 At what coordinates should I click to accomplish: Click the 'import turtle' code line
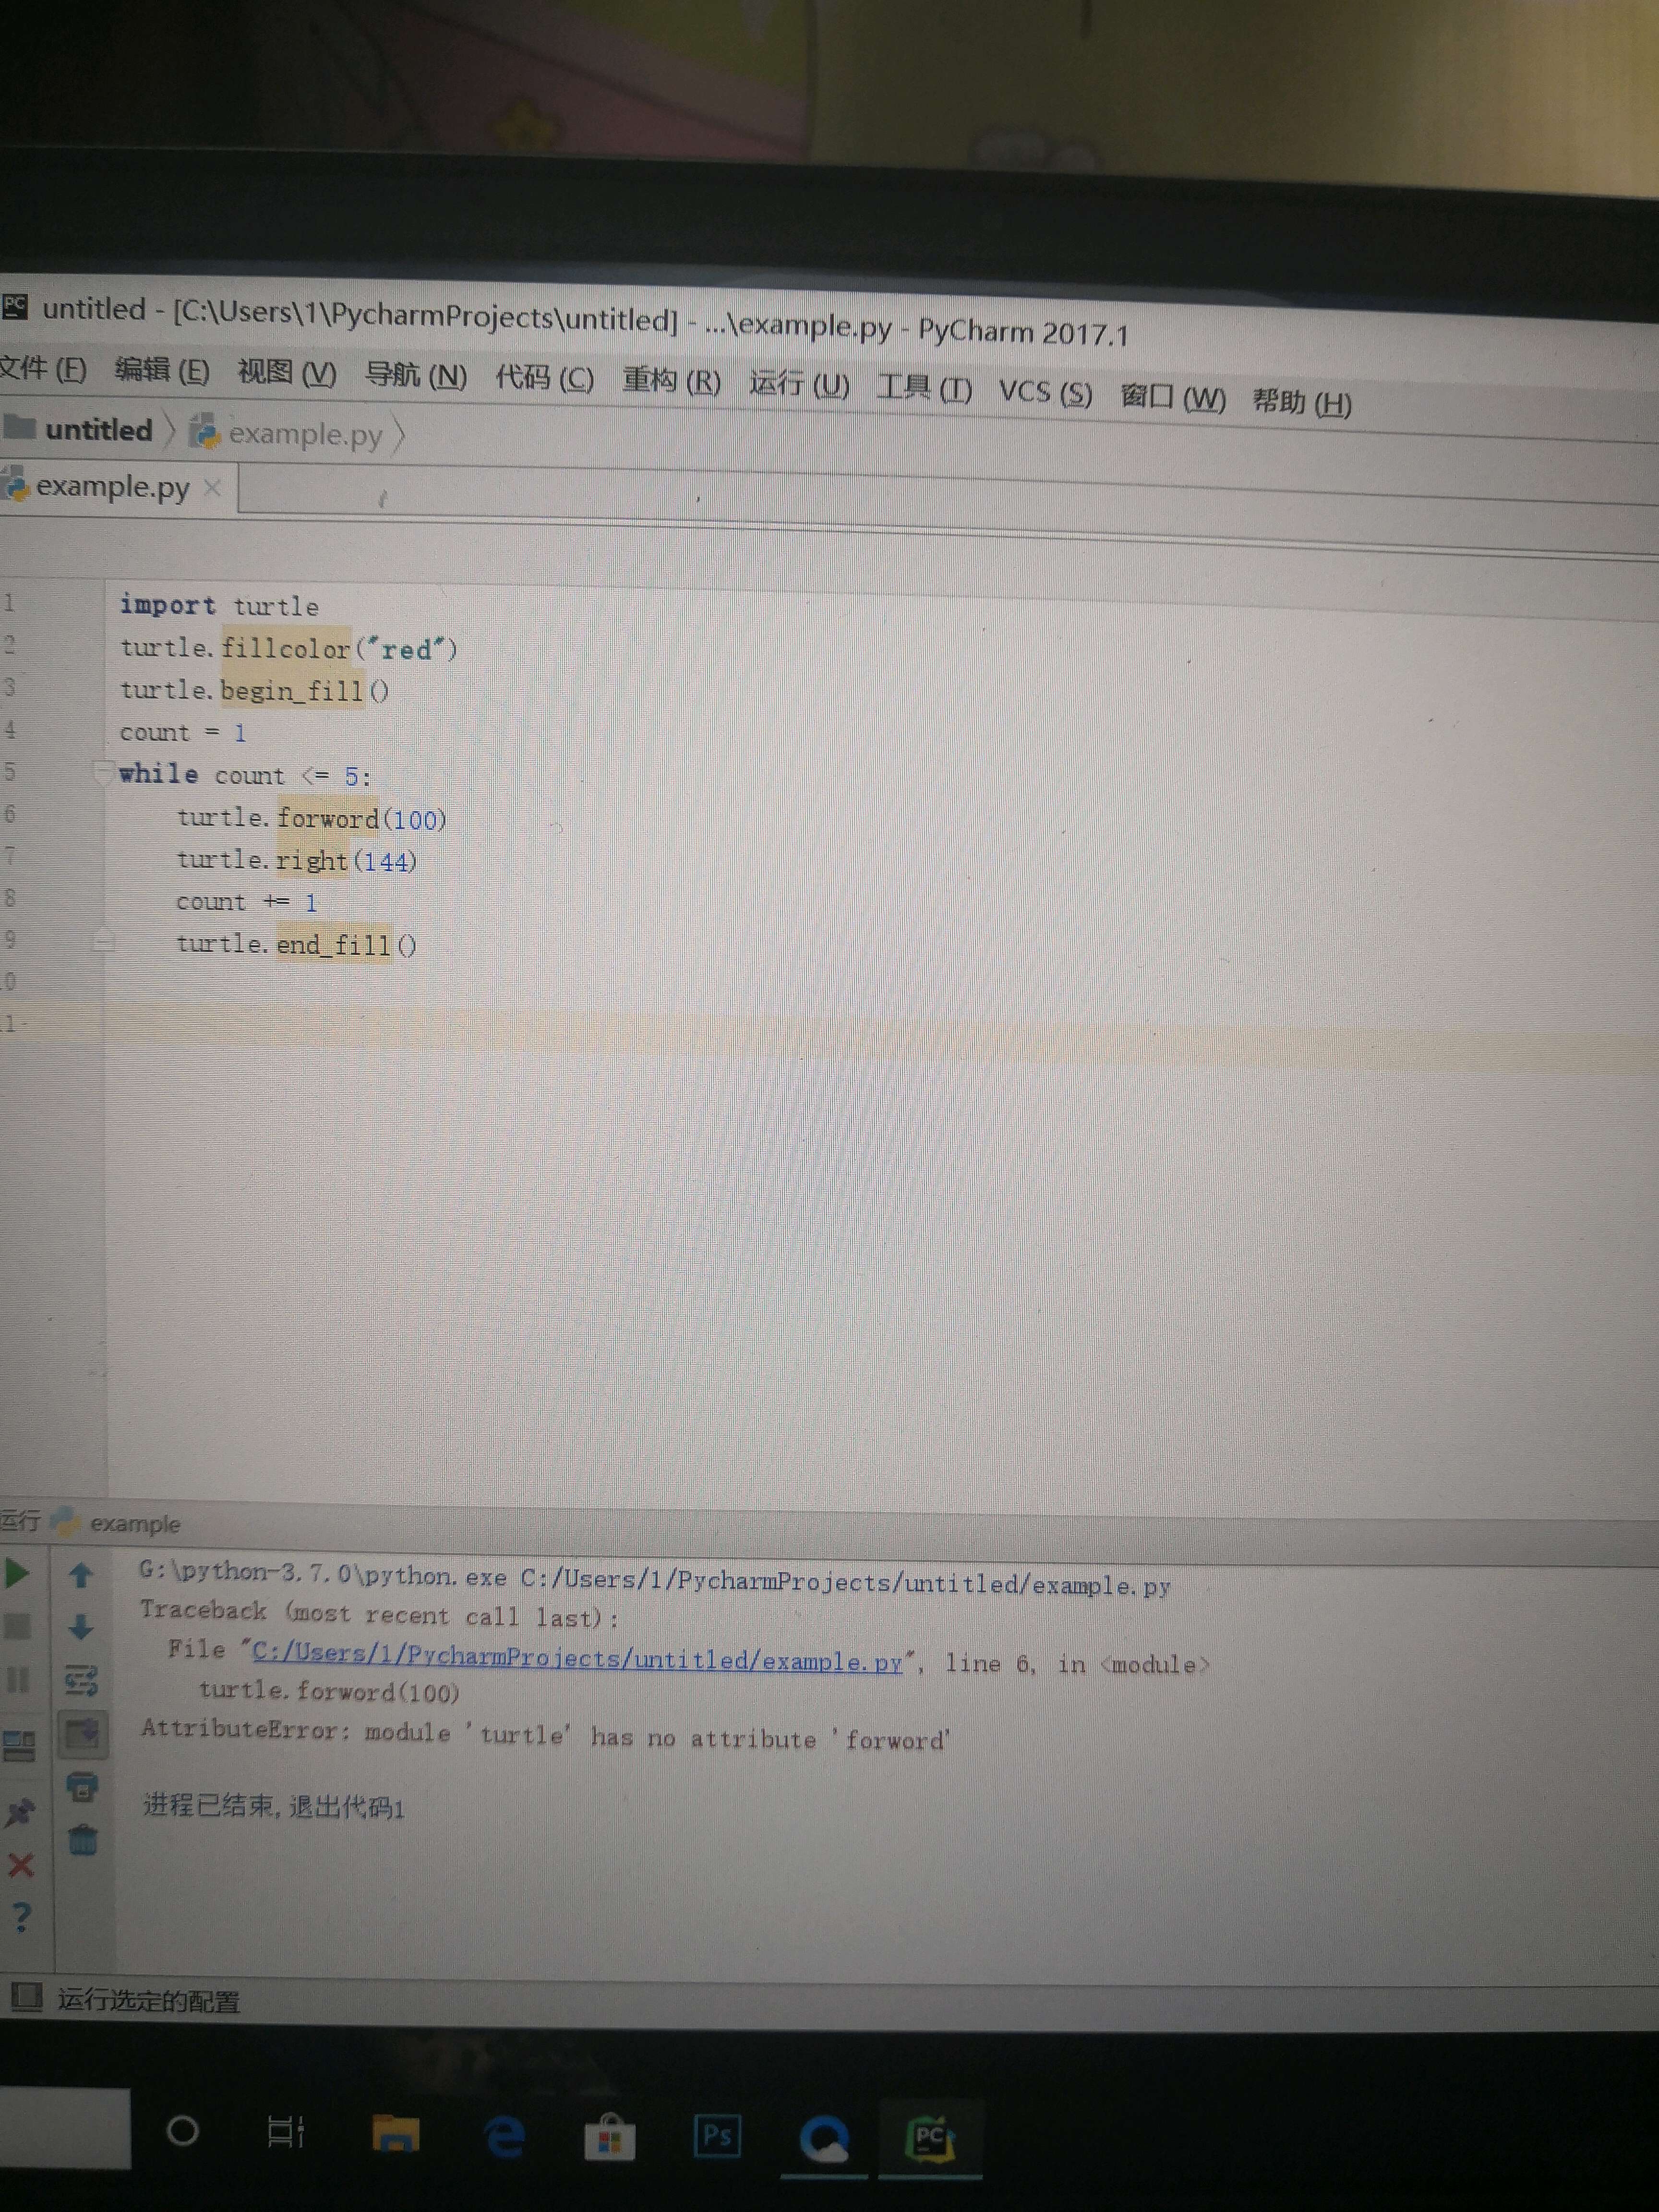[219, 605]
